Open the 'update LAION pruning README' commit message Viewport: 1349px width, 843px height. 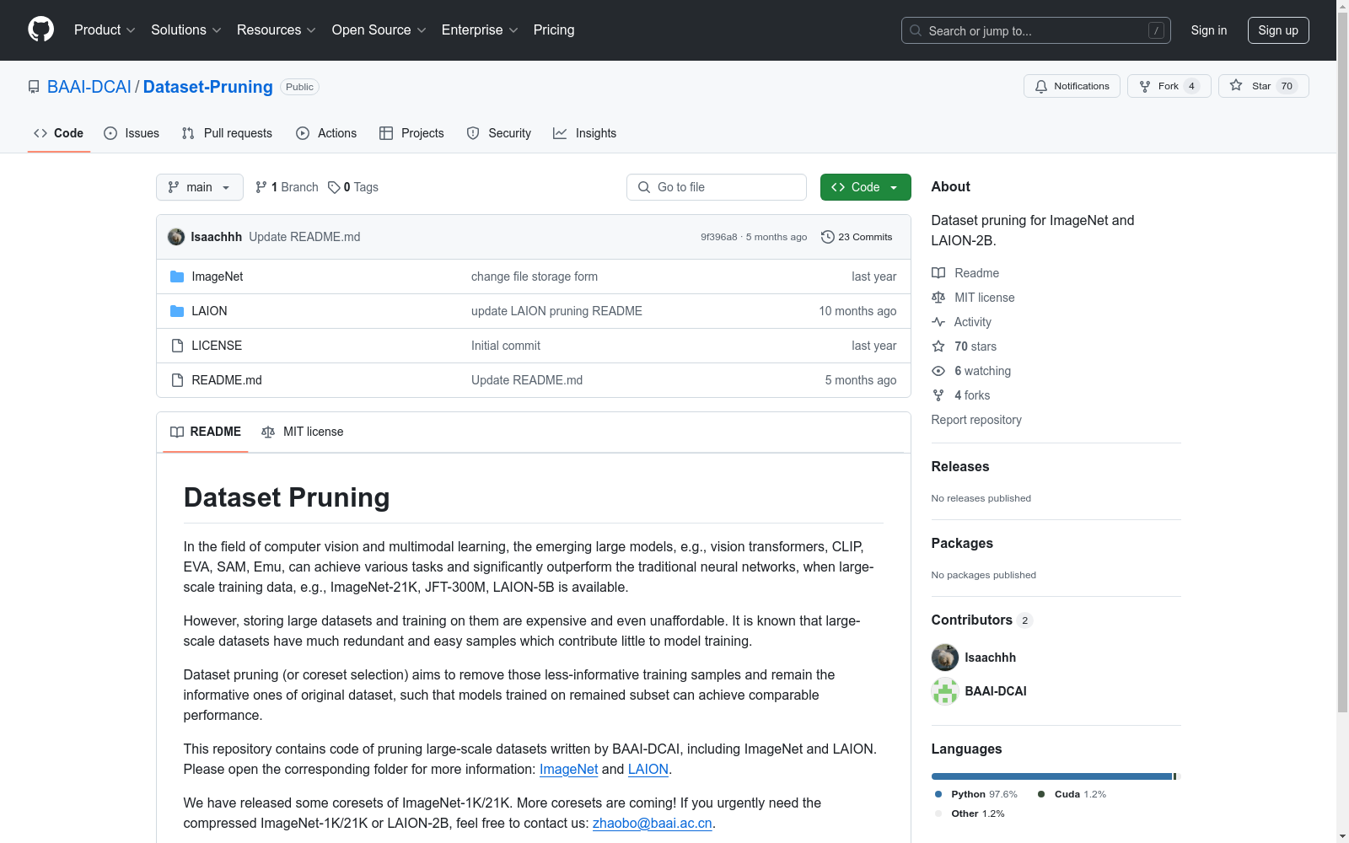tap(556, 311)
